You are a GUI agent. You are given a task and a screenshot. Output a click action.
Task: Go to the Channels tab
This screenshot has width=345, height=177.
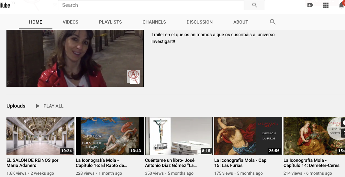point(154,22)
